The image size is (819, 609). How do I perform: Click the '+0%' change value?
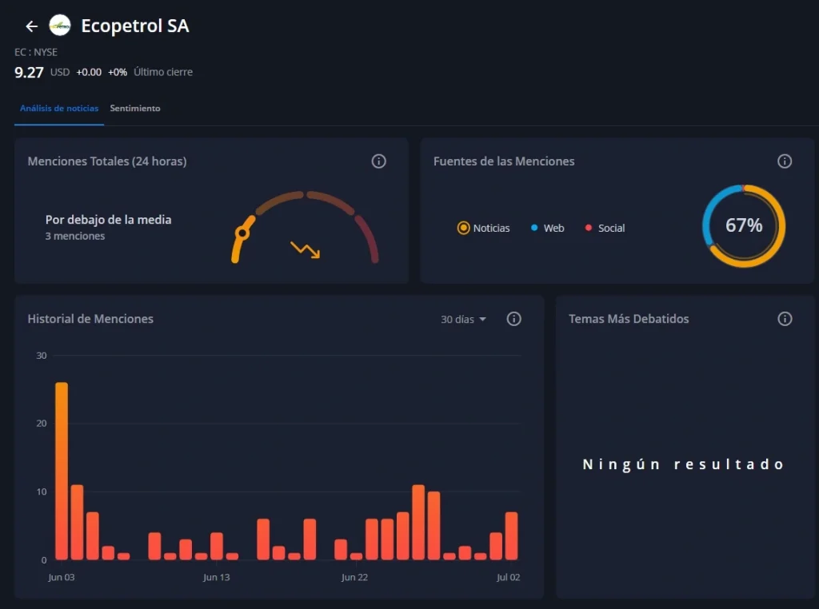[x=118, y=72]
